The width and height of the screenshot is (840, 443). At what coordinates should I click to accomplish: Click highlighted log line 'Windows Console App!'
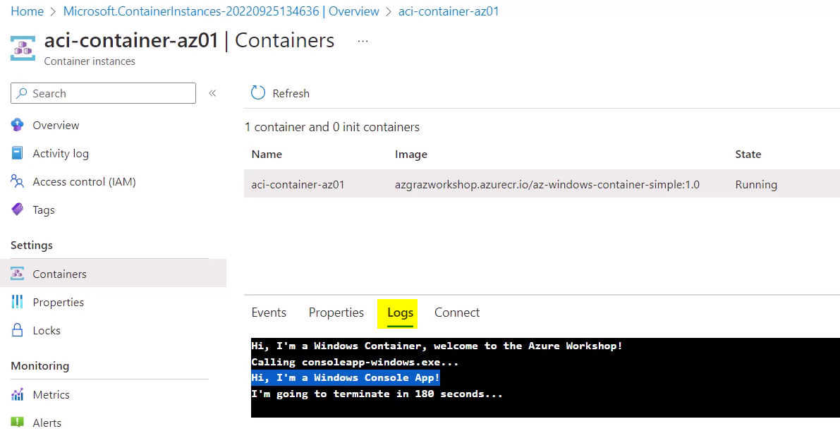click(346, 377)
